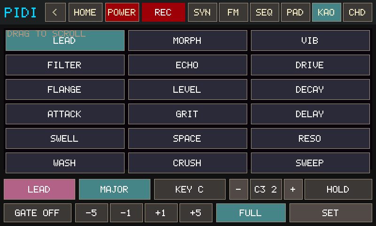Increase octave with plus button
376x226 pixels.
(293, 189)
